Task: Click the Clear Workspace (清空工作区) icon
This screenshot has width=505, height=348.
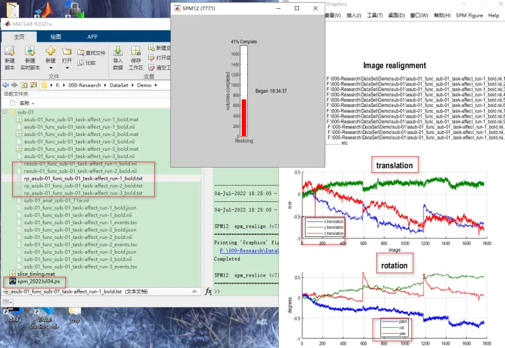Action: (151, 67)
